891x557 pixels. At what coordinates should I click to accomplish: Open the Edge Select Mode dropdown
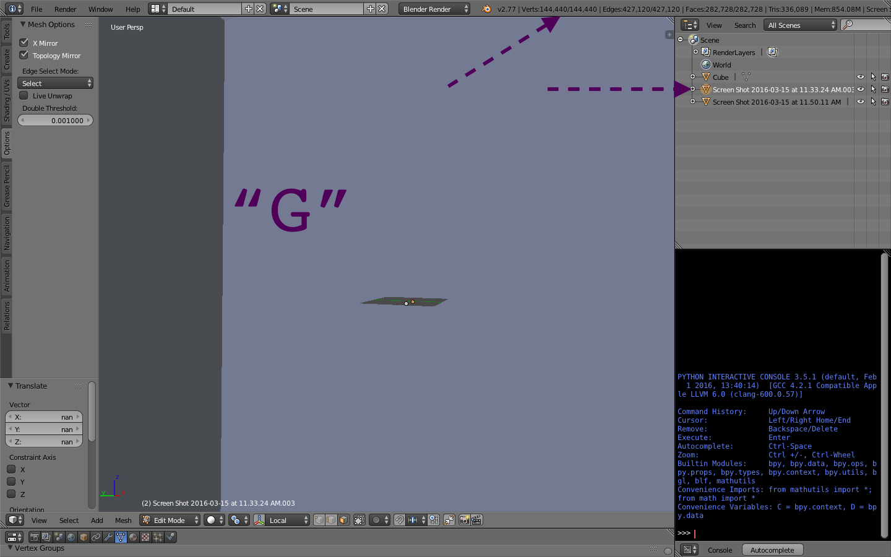(x=55, y=83)
